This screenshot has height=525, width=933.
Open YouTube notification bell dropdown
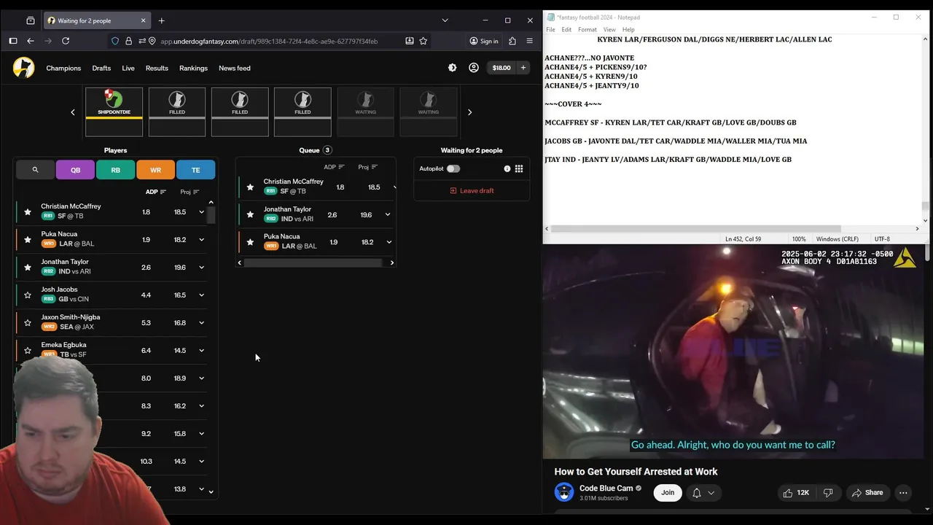703,493
